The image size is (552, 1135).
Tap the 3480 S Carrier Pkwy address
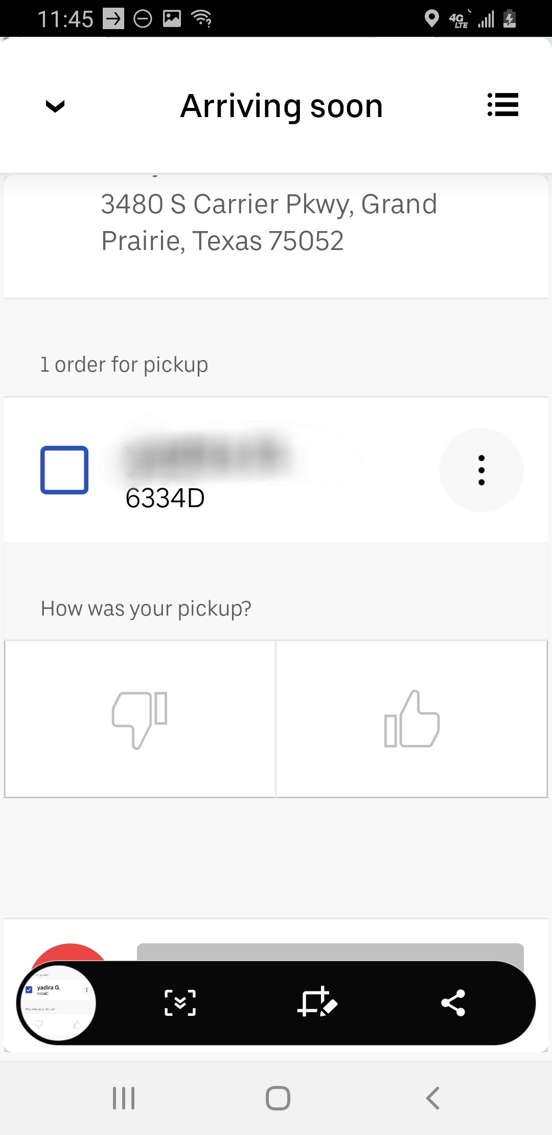pos(269,222)
